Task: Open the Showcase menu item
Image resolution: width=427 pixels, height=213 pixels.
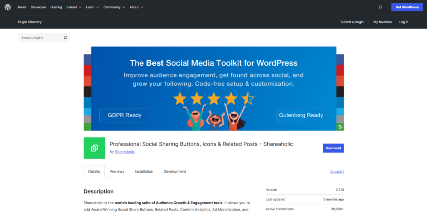Action: point(38,7)
